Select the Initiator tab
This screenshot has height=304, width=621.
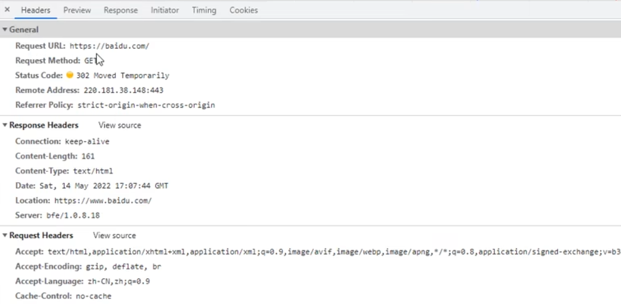pos(165,10)
